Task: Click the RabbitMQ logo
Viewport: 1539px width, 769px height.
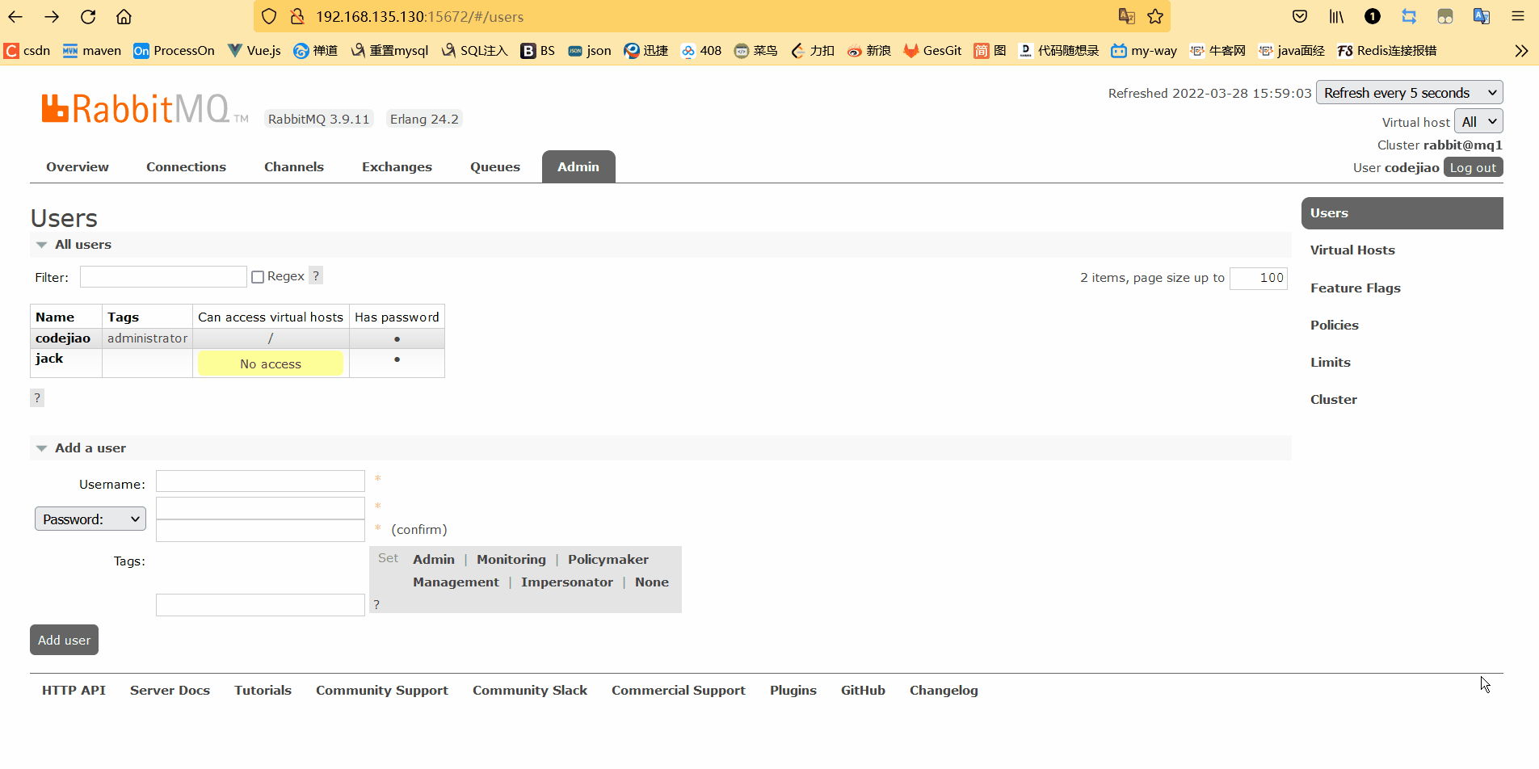Action: tap(145, 109)
